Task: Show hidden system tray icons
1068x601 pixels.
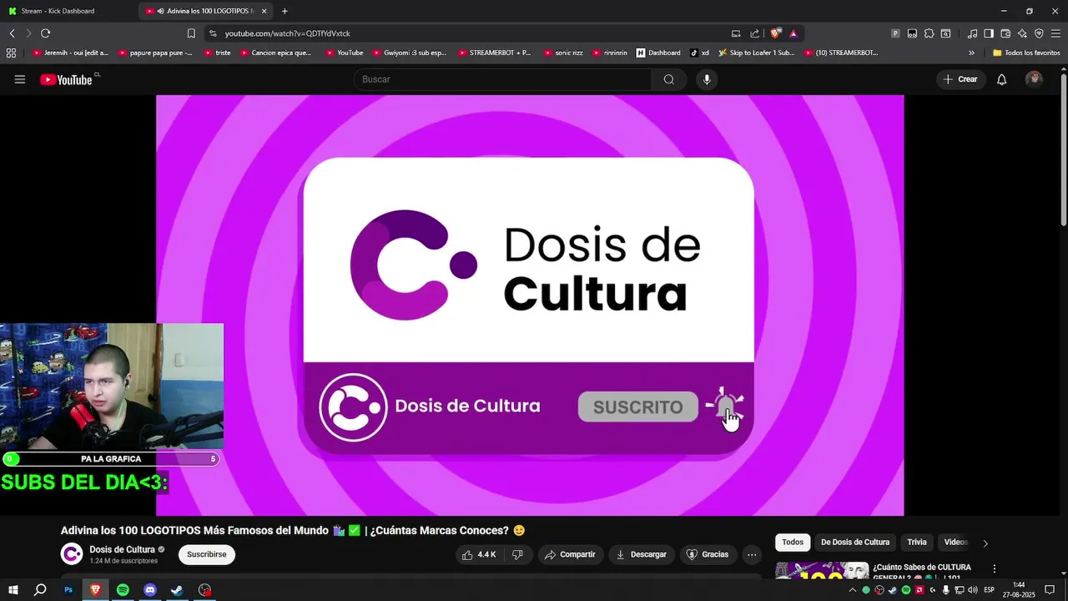Action: [853, 590]
